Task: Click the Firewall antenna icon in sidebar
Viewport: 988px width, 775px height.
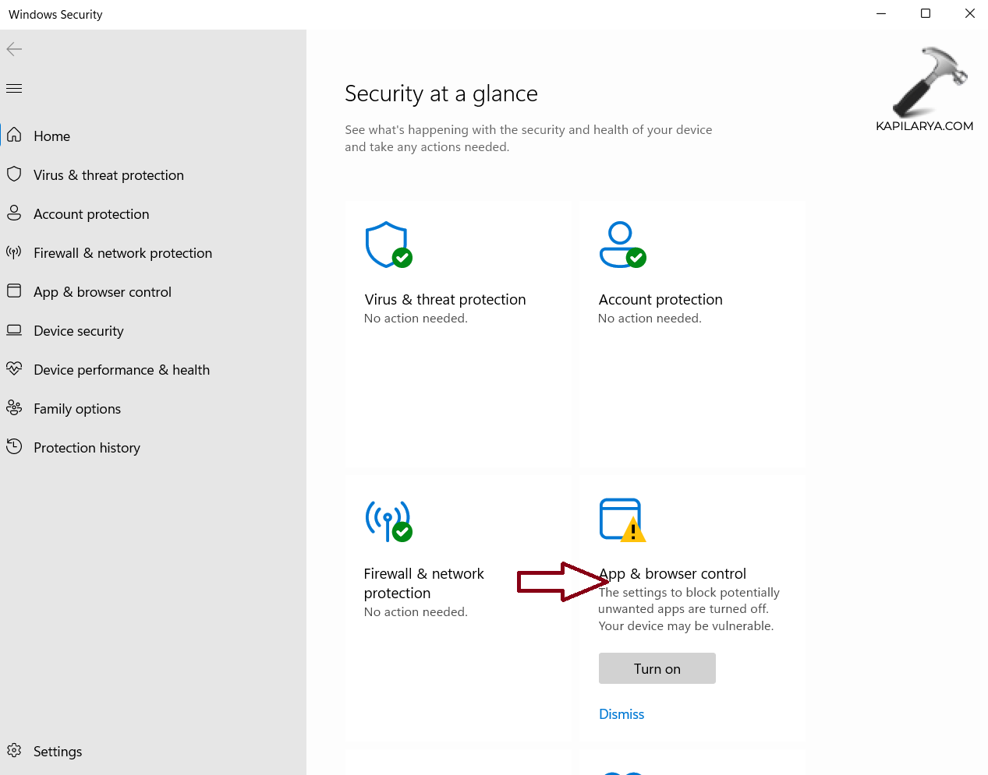Action: click(x=14, y=252)
